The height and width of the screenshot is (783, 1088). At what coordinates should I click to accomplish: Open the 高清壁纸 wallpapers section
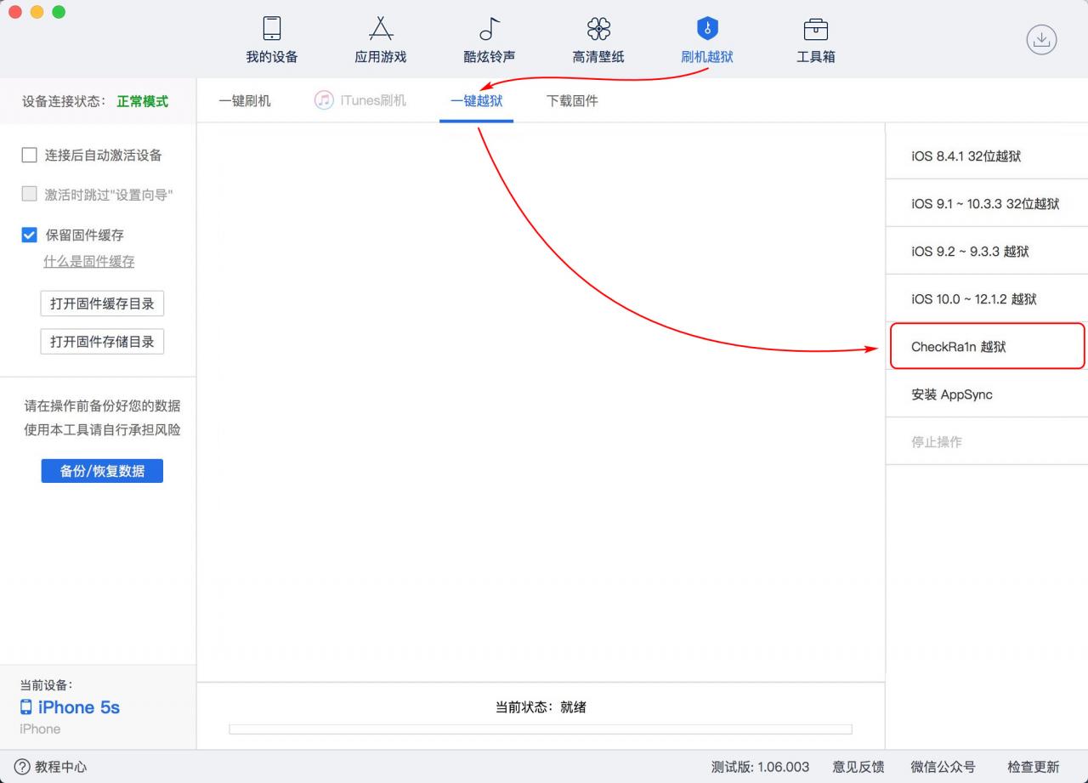[598, 40]
